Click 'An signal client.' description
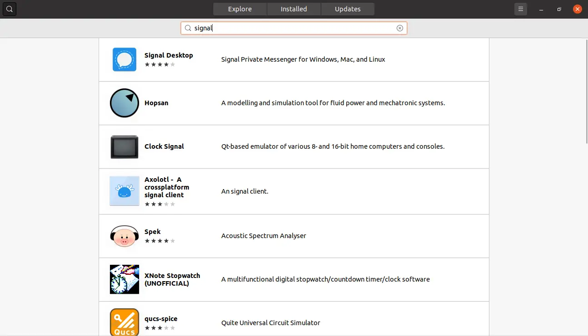This screenshot has width=588, height=336. [x=245, y=191]
